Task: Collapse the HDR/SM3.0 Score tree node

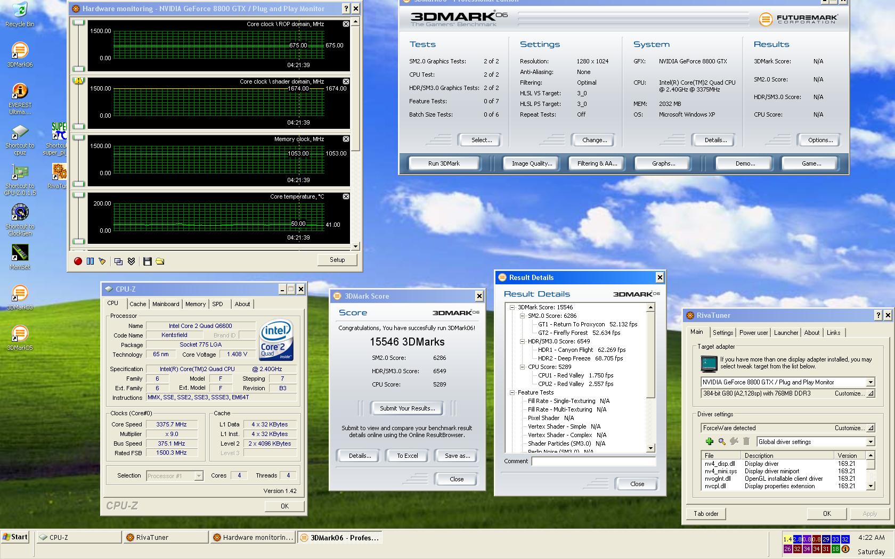Action: pyautogui.click(x=522, y=341)
